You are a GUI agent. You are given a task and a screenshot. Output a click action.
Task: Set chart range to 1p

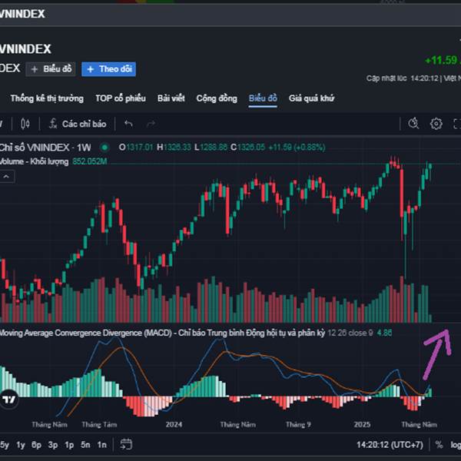click(x=69, y=445)
